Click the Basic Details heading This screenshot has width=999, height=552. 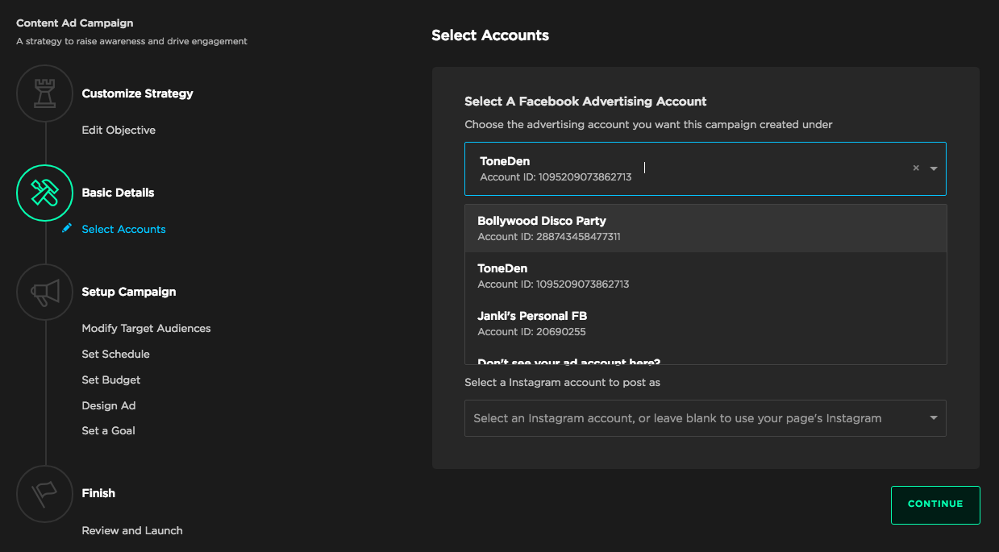point(118,193)
